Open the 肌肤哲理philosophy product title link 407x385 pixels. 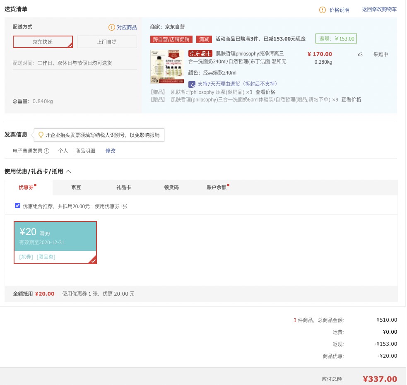(x=238, y=58)
